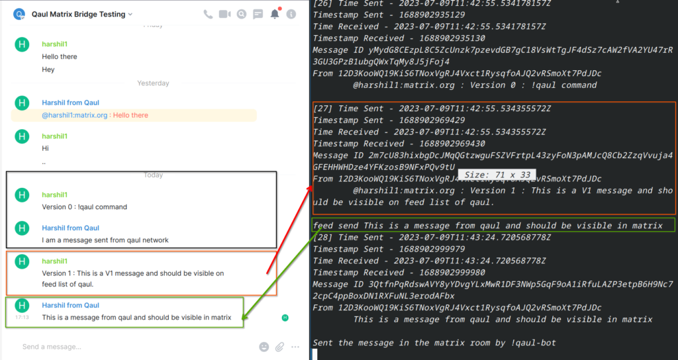678x360 pixels.
Task: Click the 'Qaul Matrix Bridge Testing' room title
Action: tap(78, 15)
